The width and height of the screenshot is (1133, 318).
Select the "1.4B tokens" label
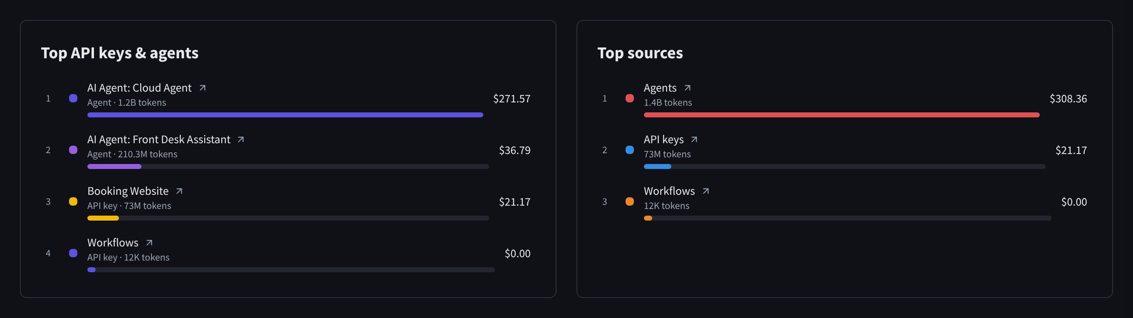pos(668,103)
